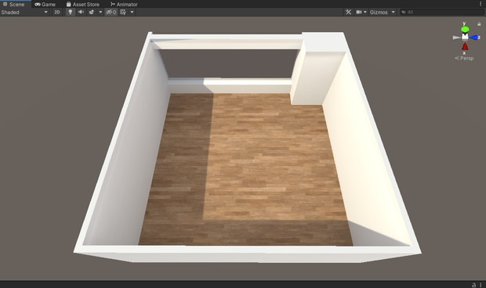
Task: Expand the Gizmos dropdown arrow
Action: point(393,12)
